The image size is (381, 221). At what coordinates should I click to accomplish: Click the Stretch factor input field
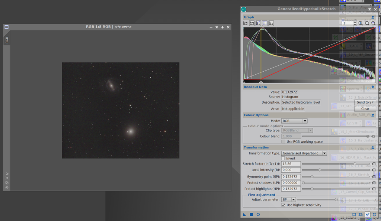291,164
